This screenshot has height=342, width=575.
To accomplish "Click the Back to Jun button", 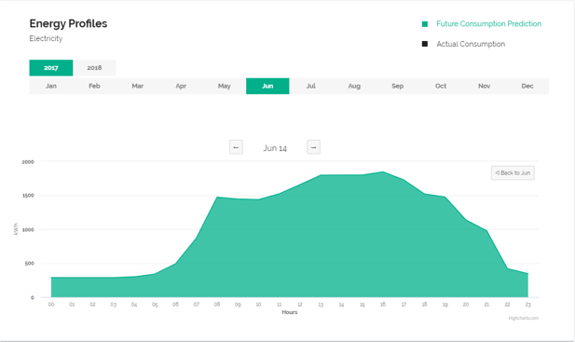I will coord(513,173).
